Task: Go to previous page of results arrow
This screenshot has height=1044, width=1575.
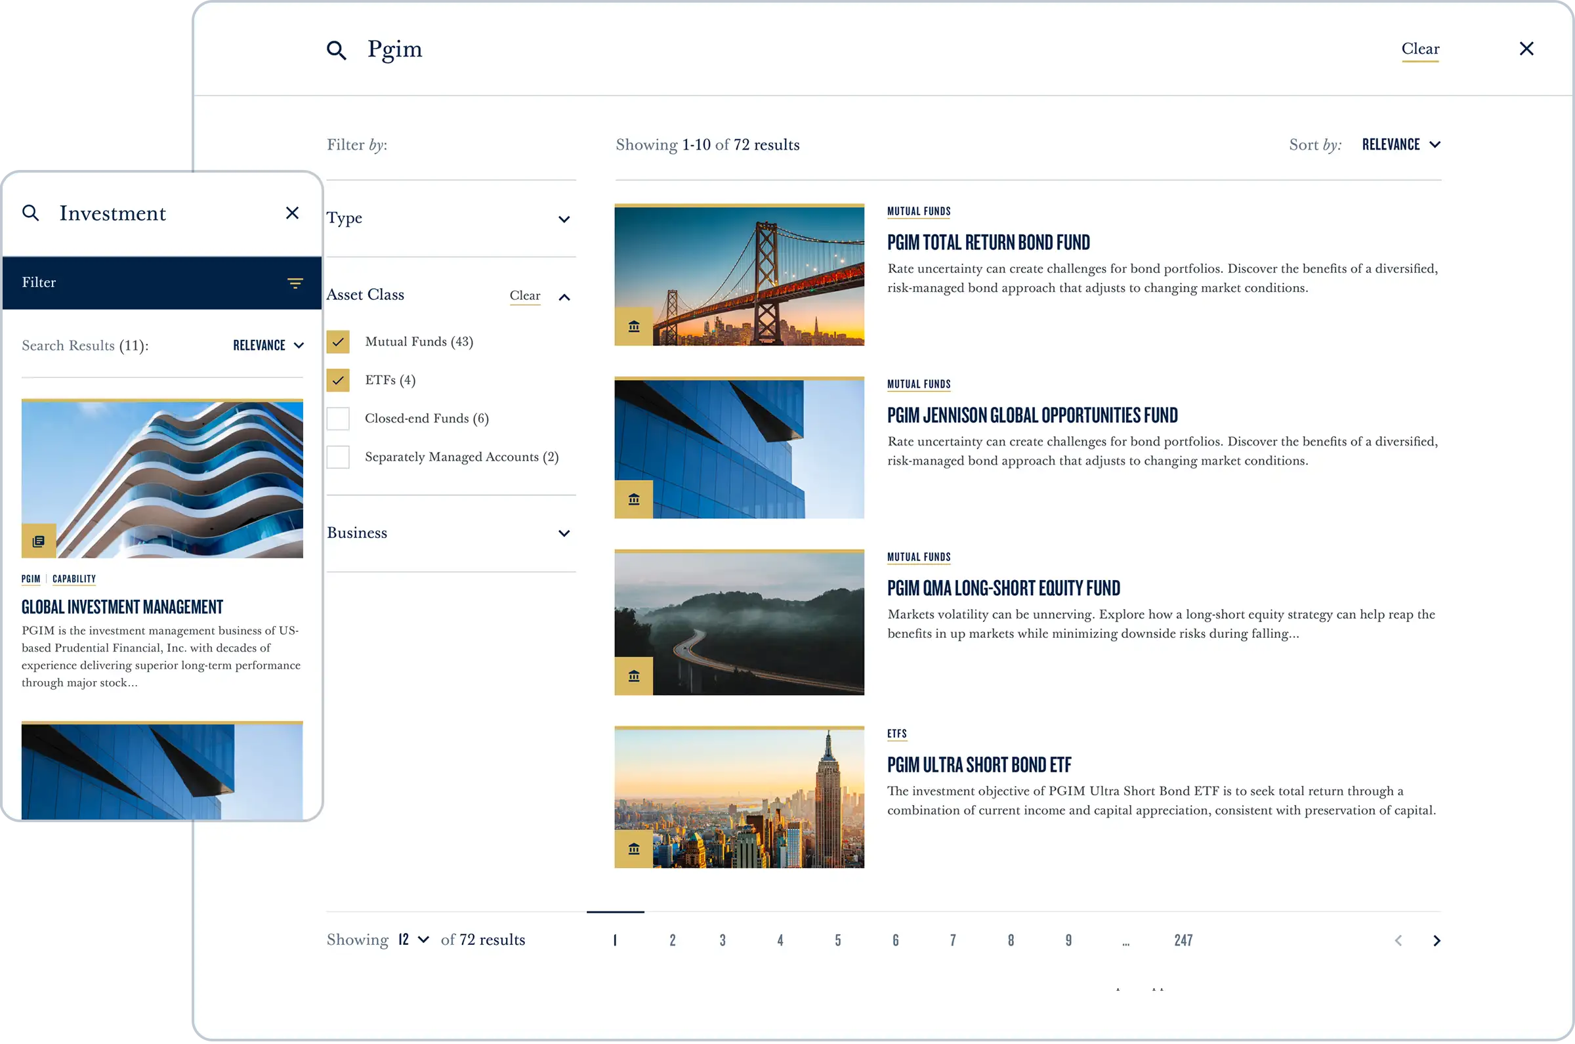Action: [1398, 941]
